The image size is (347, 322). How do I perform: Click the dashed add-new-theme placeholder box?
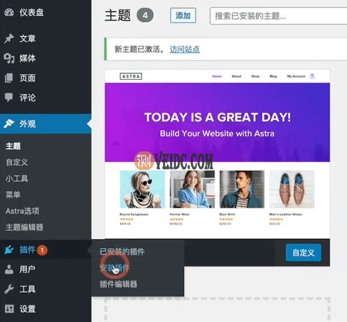point(217,310)
